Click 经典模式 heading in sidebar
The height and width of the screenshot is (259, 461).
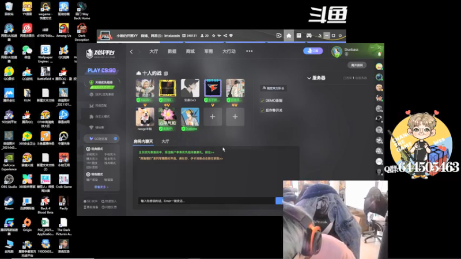[95, 149]
